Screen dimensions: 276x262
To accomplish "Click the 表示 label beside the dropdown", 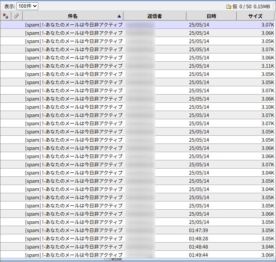I will click(x=9, y=6).
